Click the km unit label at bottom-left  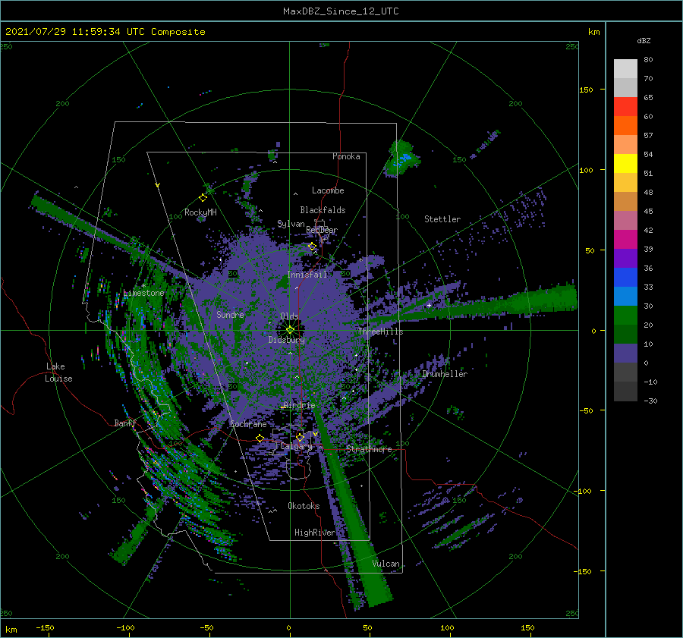pyautogui.click(x=11, y=630)
